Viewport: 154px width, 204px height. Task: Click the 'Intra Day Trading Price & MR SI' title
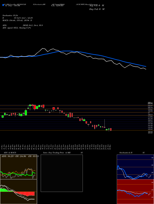[x=63, y=153]
